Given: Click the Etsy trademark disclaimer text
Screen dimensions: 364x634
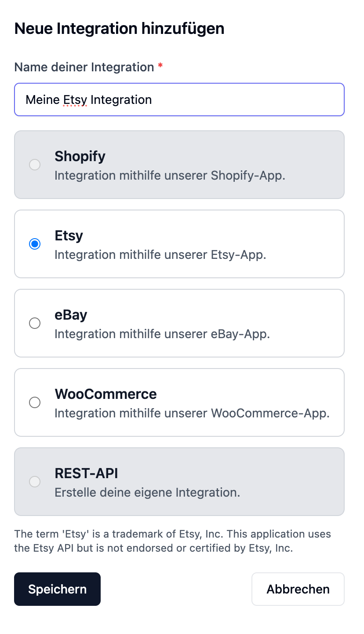Looking at the screenshot, I should tap(173, 541).
